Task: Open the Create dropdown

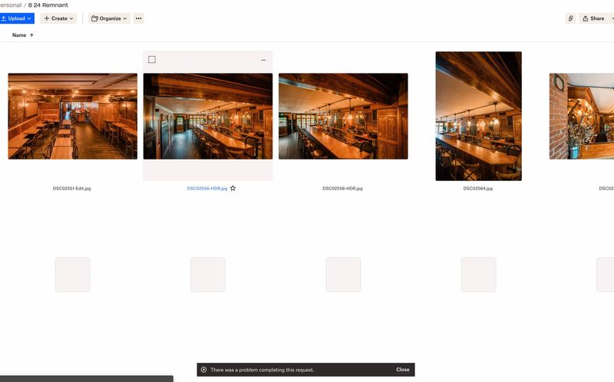Action: tap(58, 18)
